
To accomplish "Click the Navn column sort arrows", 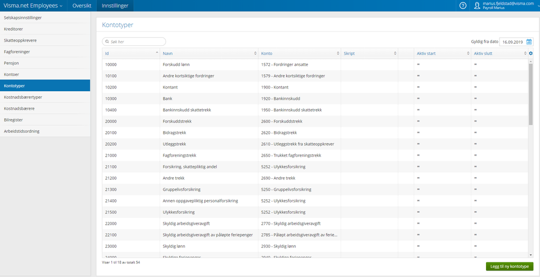I will click(255, 53).
